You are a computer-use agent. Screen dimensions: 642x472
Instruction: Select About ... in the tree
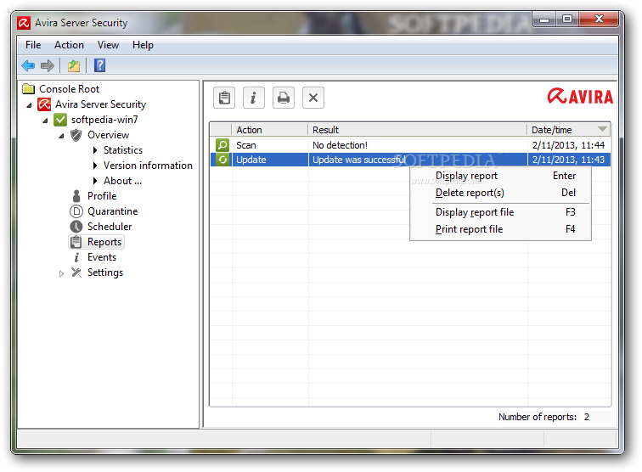point(122,181)
